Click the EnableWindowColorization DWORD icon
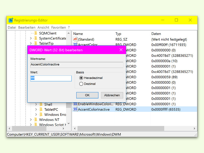This screenshot has height=153, width=204. pos(75,104)
